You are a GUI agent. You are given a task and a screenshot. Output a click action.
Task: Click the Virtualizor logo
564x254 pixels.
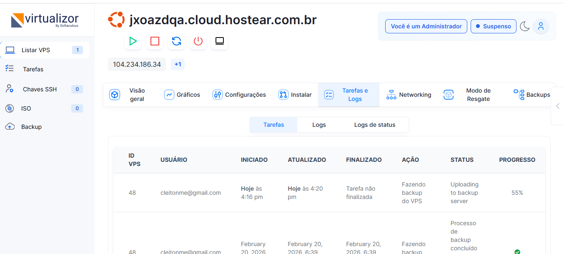[x=45, y=20]
